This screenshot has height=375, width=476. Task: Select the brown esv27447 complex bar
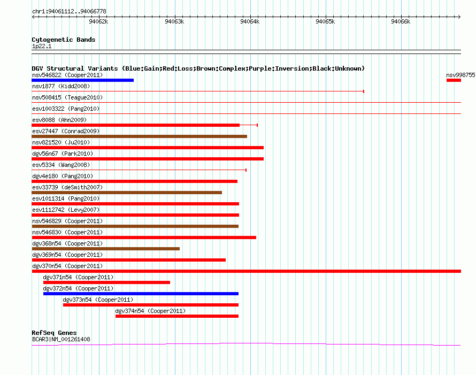click(x=140, y=136)
